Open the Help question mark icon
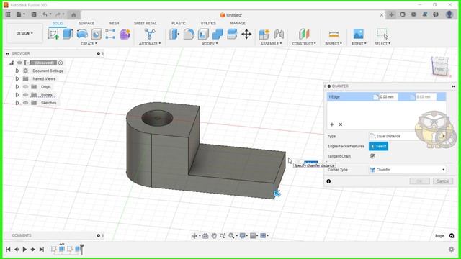 point(436,14)
